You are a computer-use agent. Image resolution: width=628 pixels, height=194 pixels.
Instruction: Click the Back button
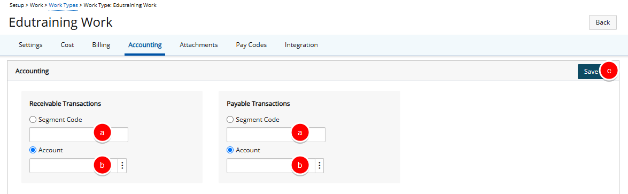coord(602,22)
